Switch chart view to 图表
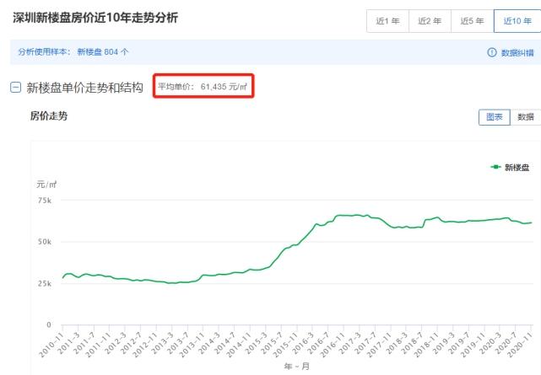This screenshot has height=375, width=541. [494, 117]
